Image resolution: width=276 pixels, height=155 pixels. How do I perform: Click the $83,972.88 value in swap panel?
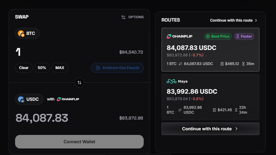(131, 118)
